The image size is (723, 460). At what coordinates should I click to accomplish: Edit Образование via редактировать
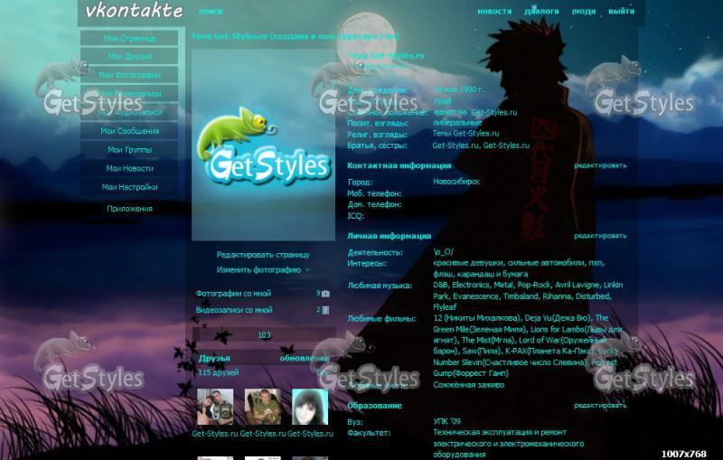(x=600, y=406)
